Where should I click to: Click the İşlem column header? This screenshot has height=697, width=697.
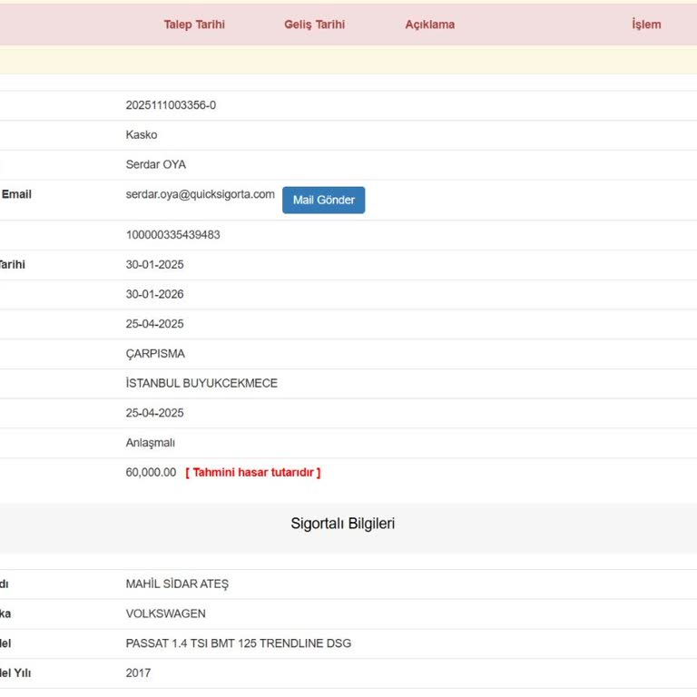point(646,25)
